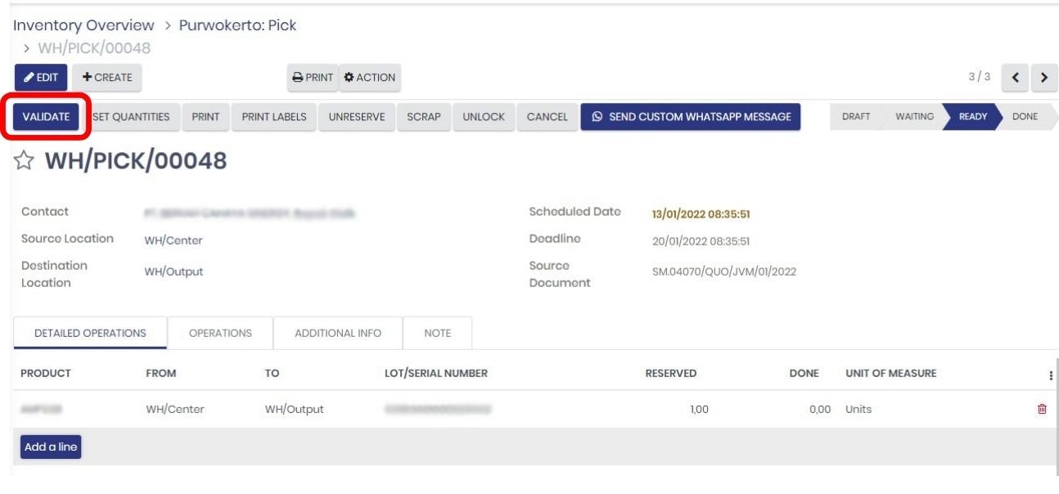Create a new record

107,78
